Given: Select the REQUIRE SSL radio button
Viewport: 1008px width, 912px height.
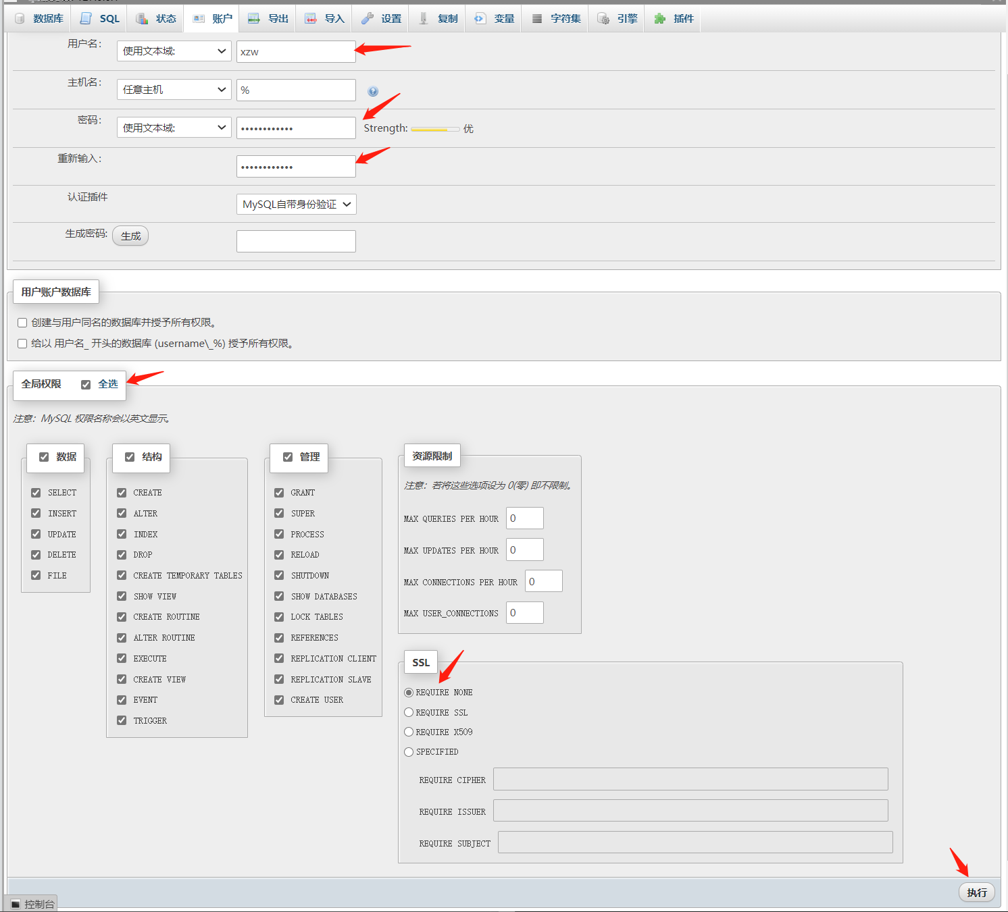Looking at the screenshot, I should pyautogui.click(x=409, y=712).
